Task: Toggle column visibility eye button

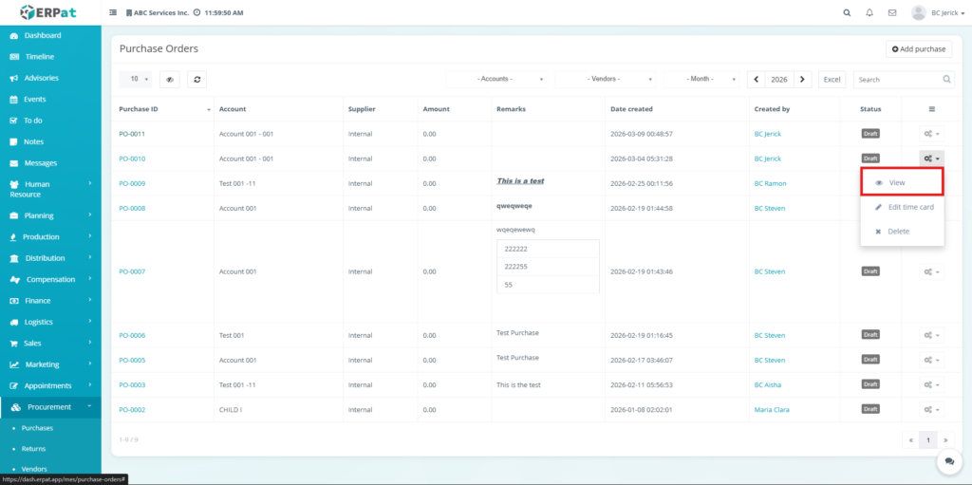Action: 170,80
